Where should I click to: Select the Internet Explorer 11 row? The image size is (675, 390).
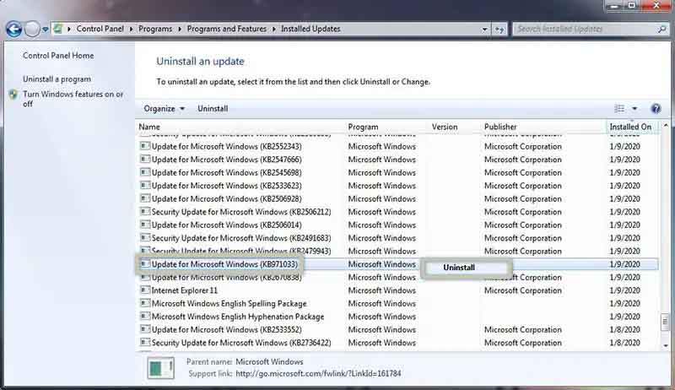(x=398, y=290)
